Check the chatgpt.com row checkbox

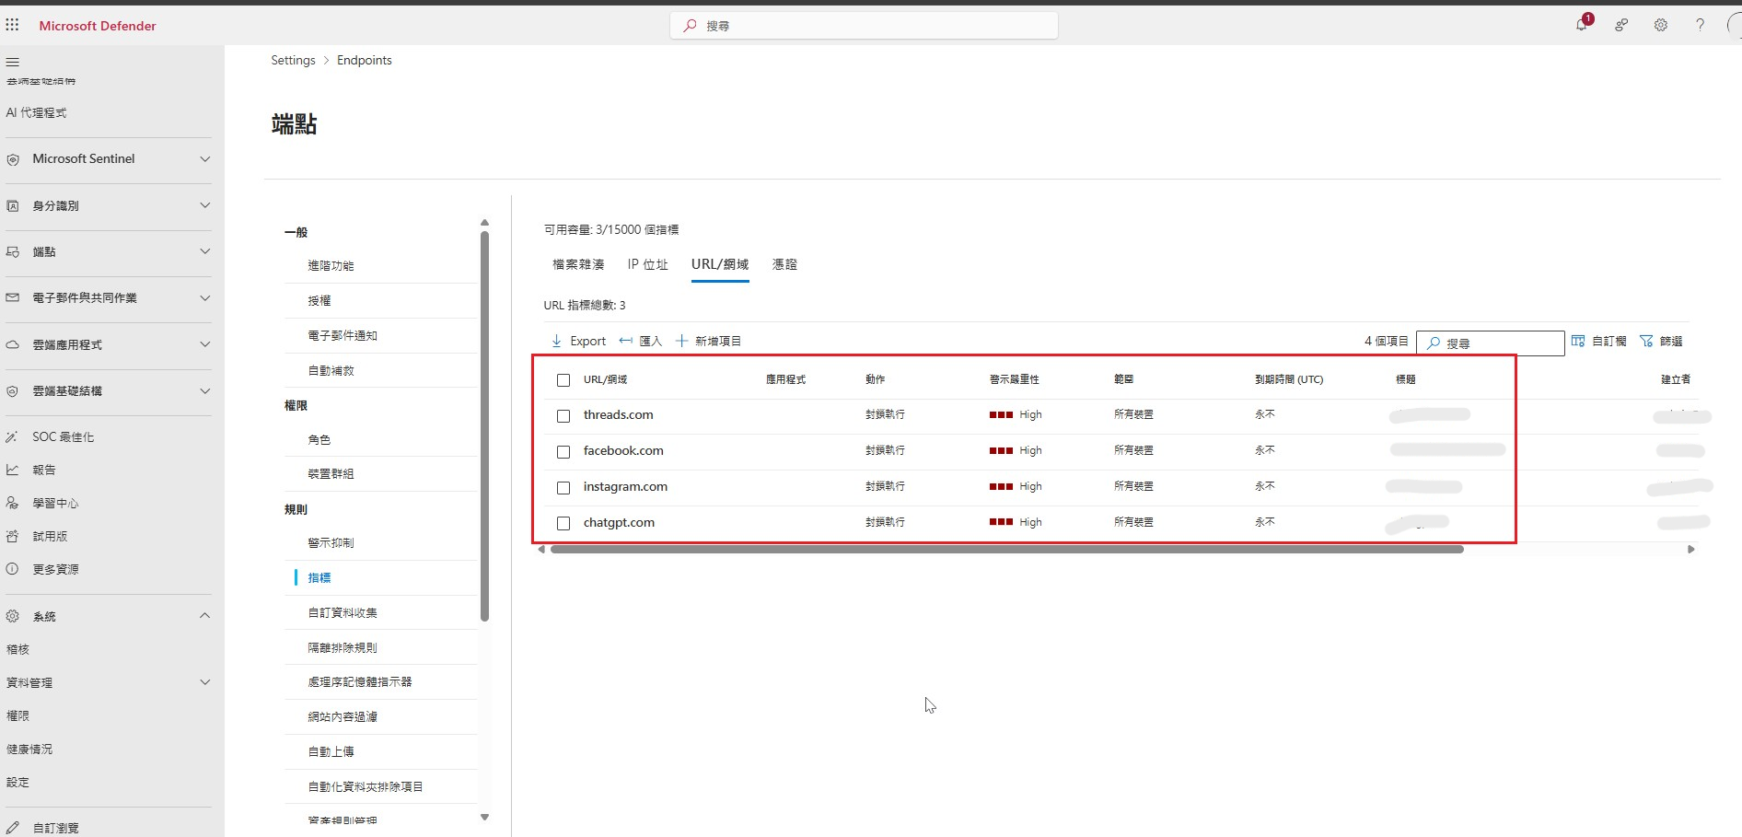pos(563,524)
